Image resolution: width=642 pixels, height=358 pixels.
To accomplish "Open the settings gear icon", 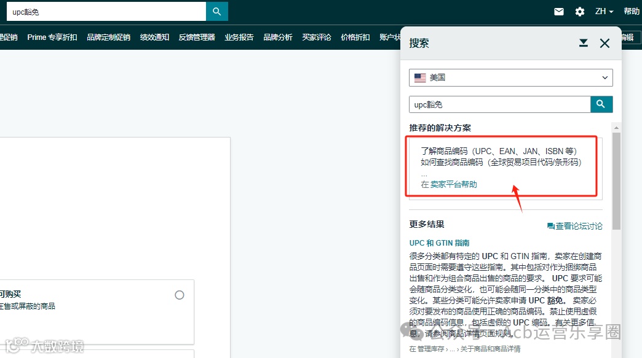I will [x=580, y=12].
